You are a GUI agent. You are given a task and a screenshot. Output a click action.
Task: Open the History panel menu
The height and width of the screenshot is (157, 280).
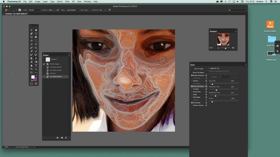[x=69, y=55]
